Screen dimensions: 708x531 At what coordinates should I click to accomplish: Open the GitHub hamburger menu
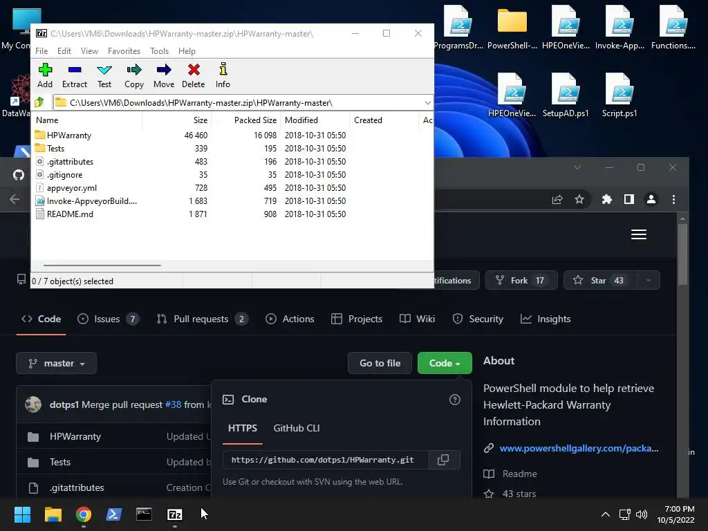click(x=638, y=234)
